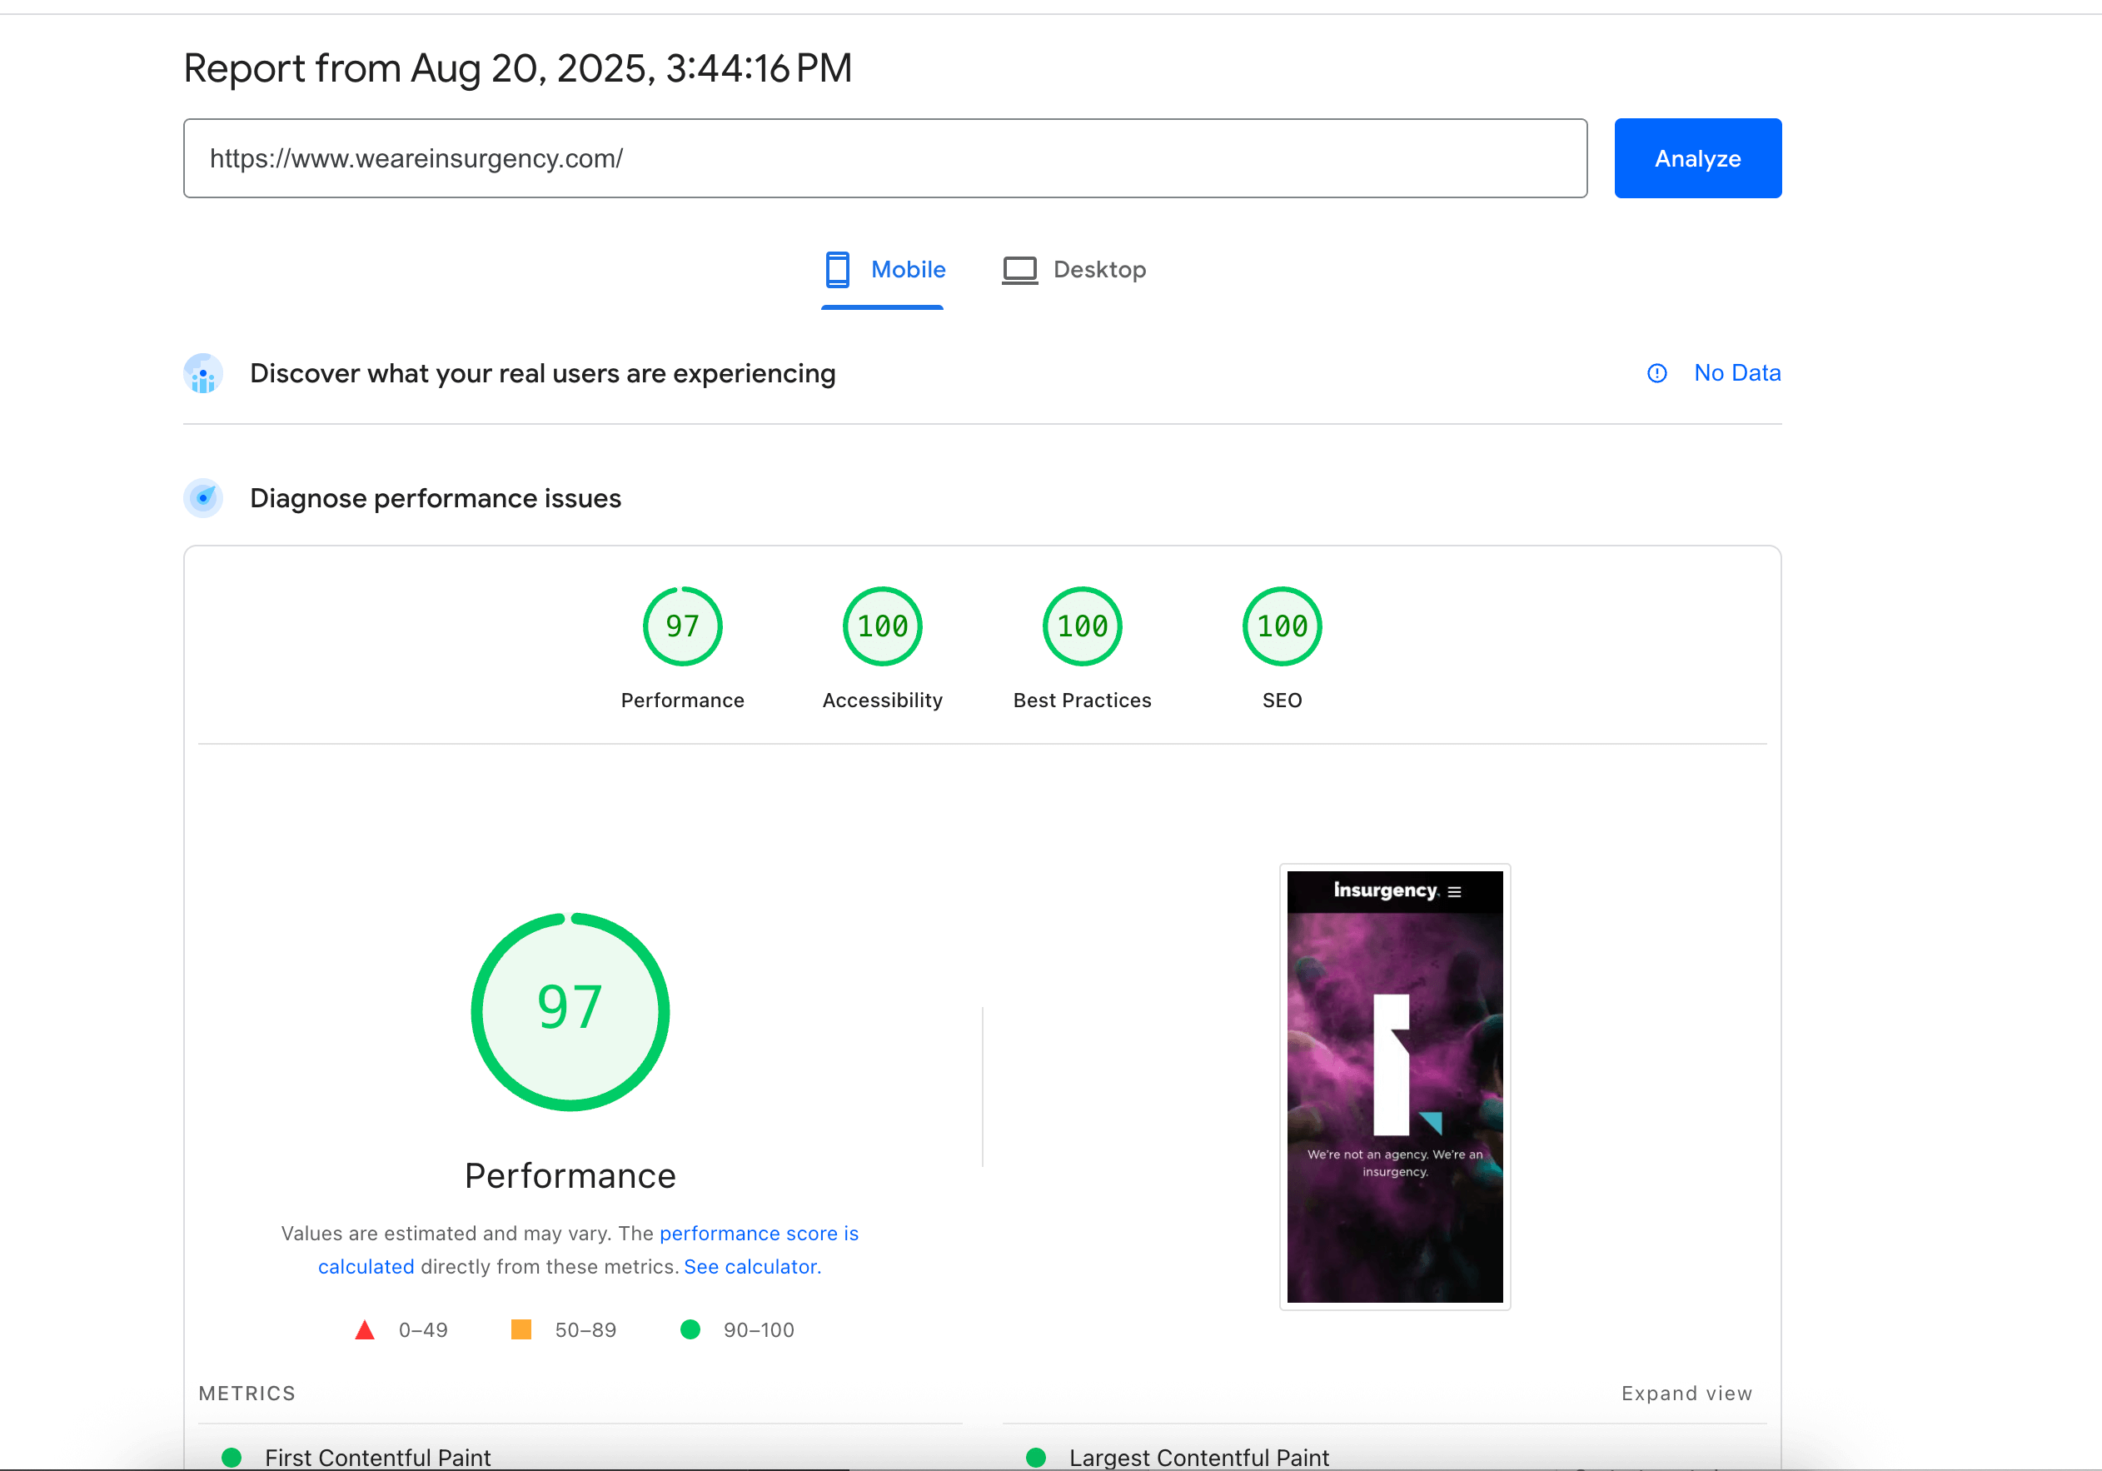Image resolution: width=2102 pixels, height=1471 pixels.
Task: Click the real users experience icon
Action: [203, 373]
